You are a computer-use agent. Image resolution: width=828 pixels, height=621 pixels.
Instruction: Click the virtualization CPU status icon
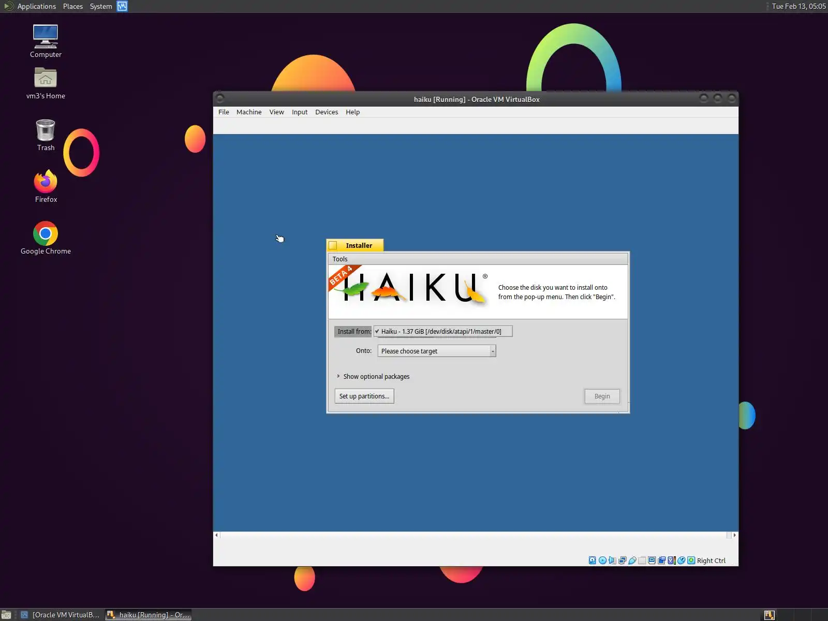point(672,560)
